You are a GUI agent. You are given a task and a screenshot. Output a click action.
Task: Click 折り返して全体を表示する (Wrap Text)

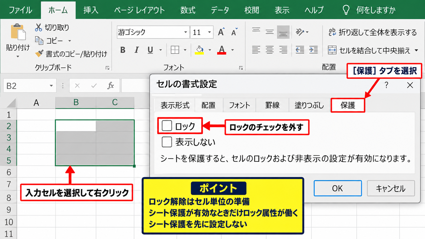point(372,32)
